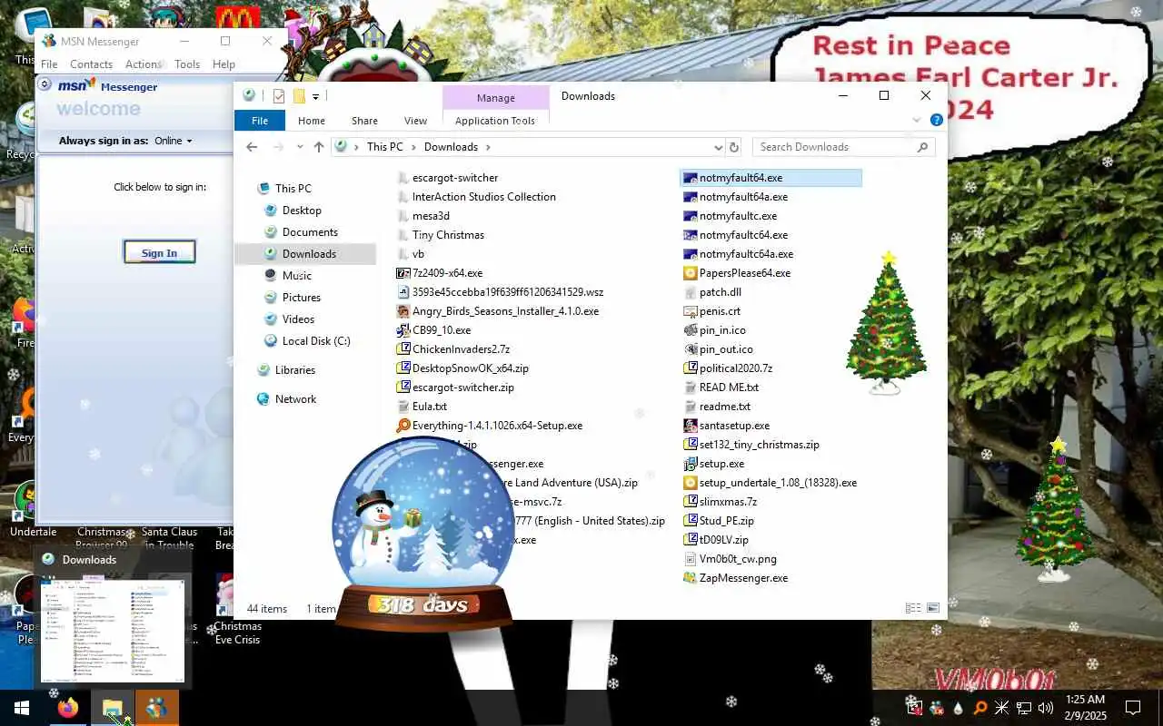This screenshot has height=726, width=1163.
Task: Select ZapMessenger.exe file
Action: 735,578
